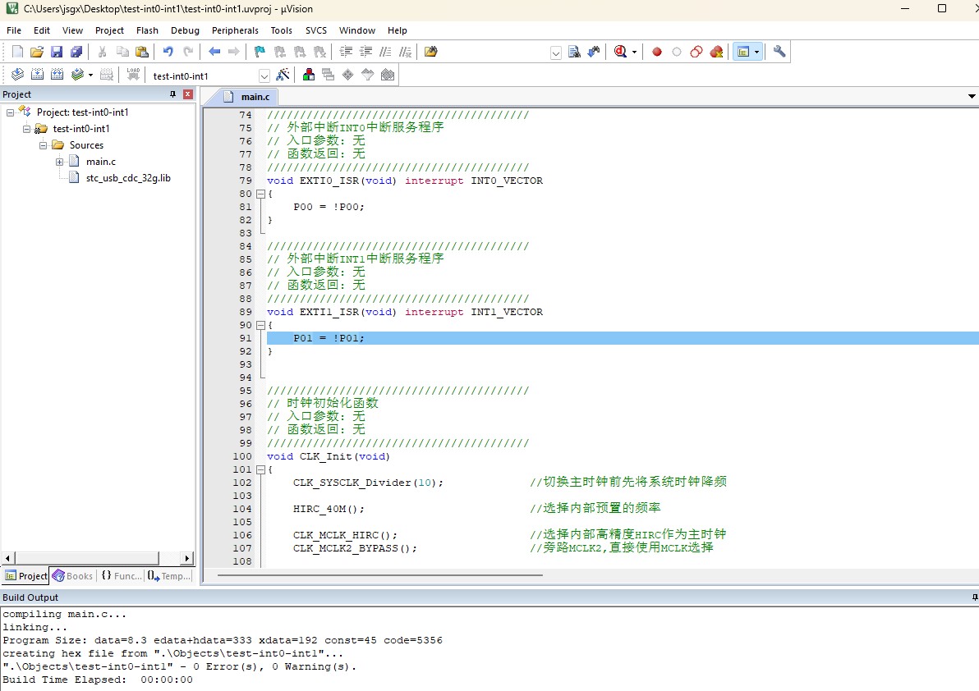979x691 pixels.
Task: Pin the Project panel with the pushpin
Action: (173, 94)
